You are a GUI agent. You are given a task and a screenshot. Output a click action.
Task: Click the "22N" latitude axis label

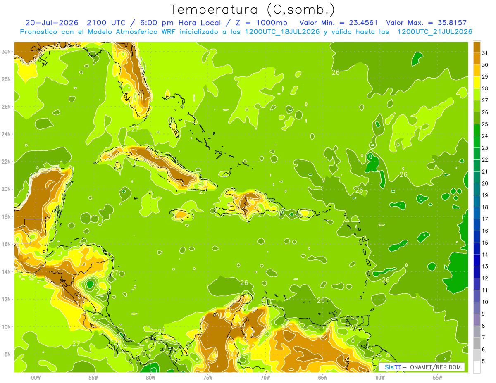click(x=7, y=162)
